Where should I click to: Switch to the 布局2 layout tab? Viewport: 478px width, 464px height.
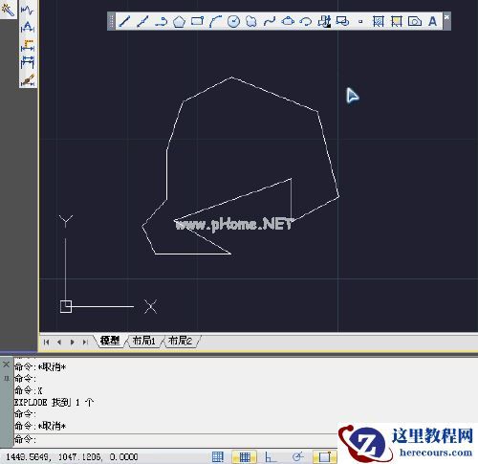coord(180,341)
